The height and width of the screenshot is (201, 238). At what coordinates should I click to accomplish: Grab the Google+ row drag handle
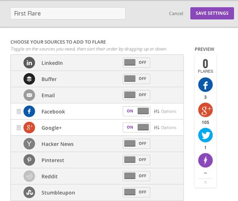[x=19, y=128]
